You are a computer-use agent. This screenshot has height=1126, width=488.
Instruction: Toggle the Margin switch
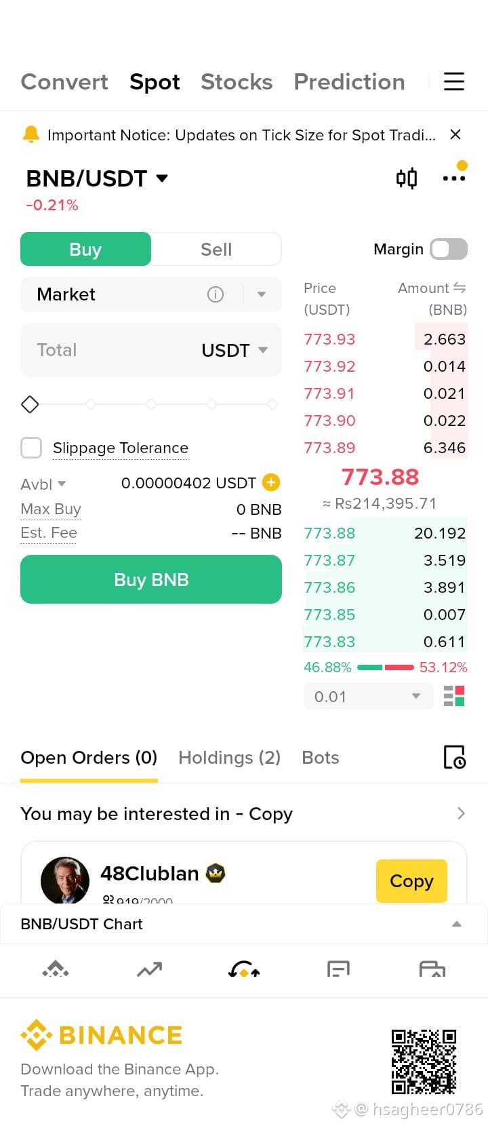449,249
